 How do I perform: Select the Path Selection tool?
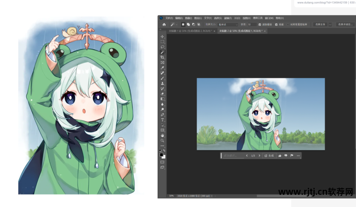click(162, 125)
